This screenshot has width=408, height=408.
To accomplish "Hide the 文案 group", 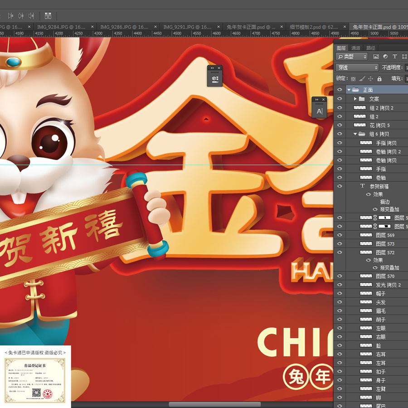I will click(x=340, y=99).
